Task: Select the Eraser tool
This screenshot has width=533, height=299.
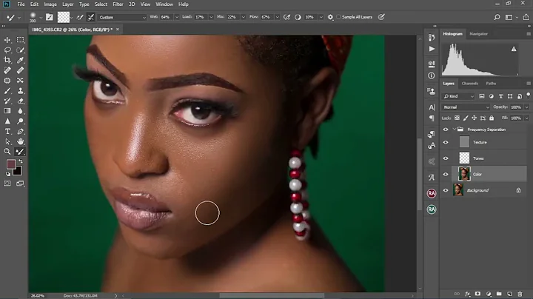Action: (21, 101)
